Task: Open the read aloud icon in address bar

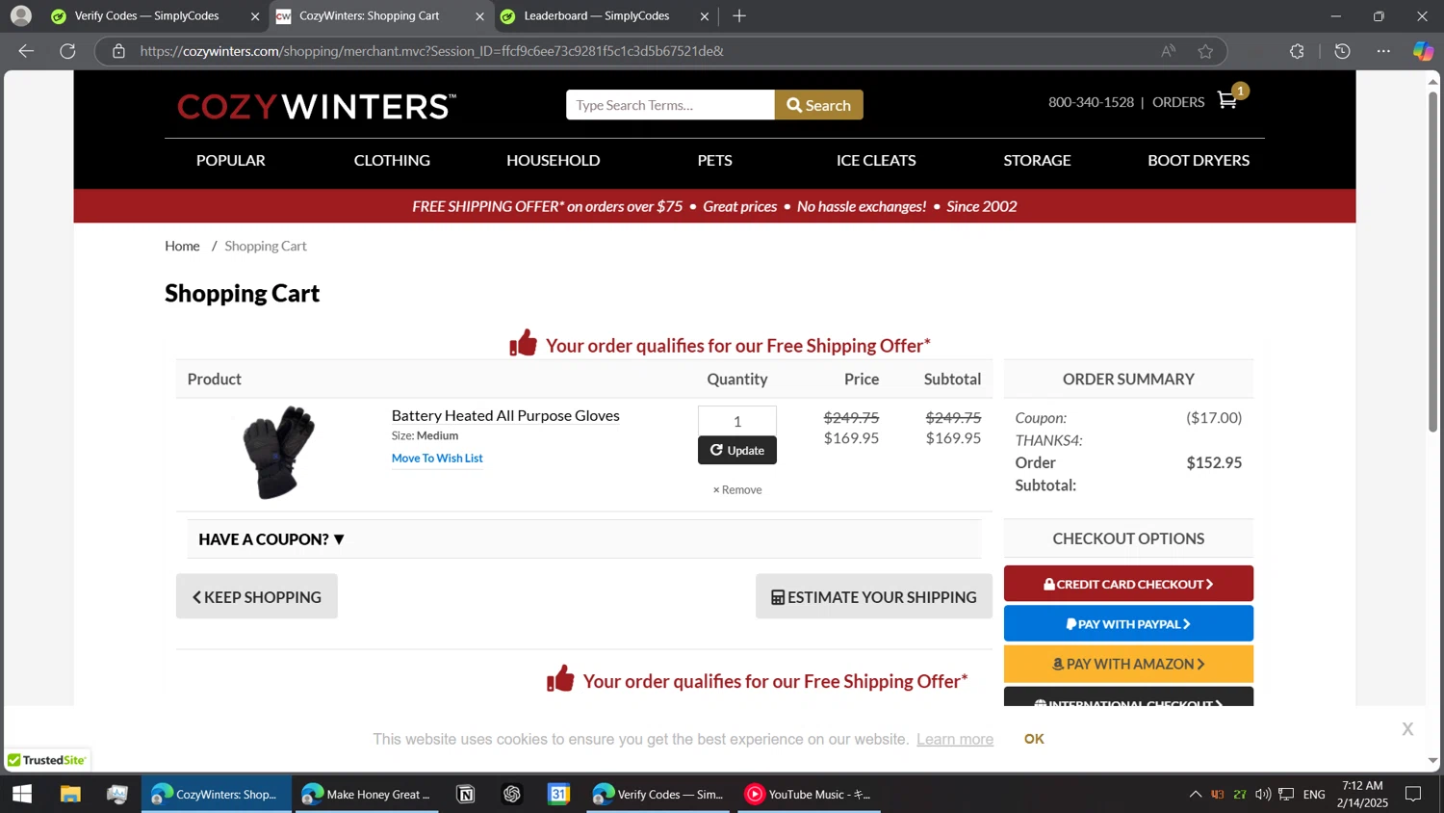Action: click(1168, 51)
